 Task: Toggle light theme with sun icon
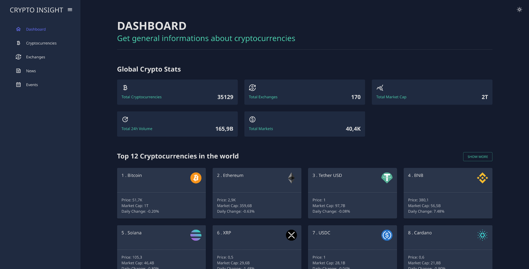click(x=519, y=9)
